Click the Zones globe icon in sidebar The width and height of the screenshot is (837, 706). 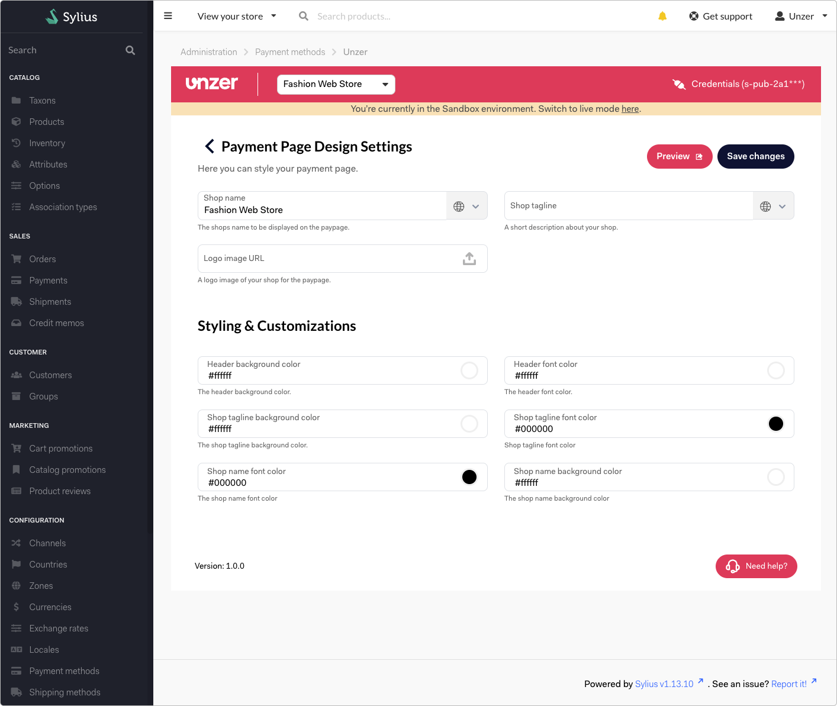(x=17, y=586)
